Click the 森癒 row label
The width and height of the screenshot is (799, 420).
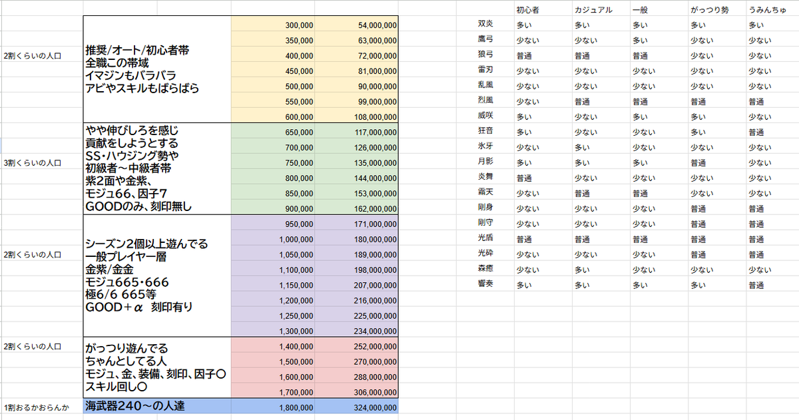485,270
